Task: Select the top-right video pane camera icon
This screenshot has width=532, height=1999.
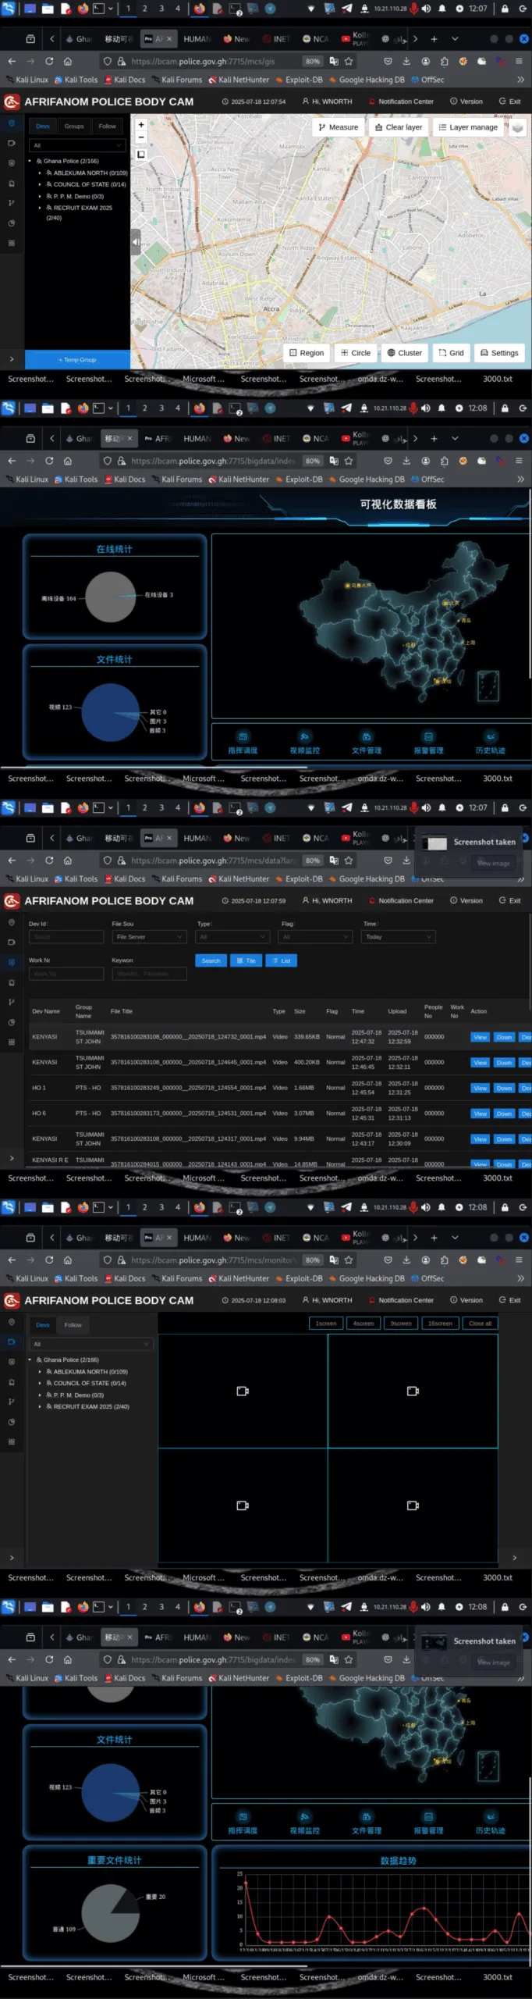Action: pos(413,1391)
